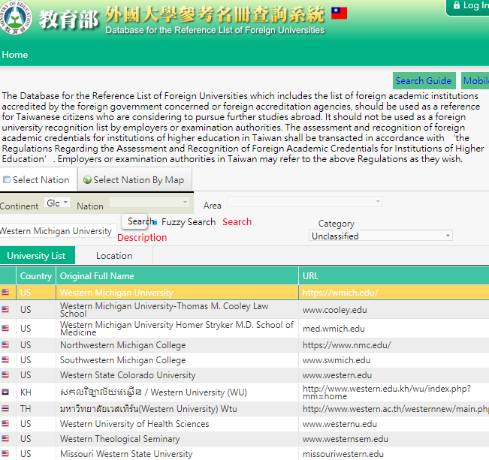The height and width of the screenshot is (460, 489).
Task: Open the www.western.edu.kh URL
Action: 387,392
